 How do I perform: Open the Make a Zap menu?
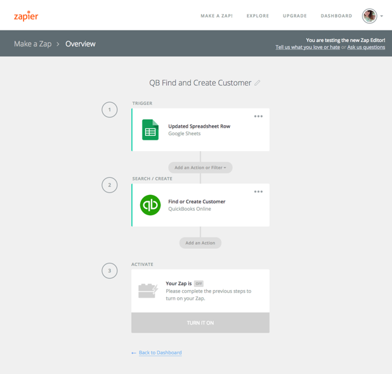pyautogui.click(x=216, y=16)
